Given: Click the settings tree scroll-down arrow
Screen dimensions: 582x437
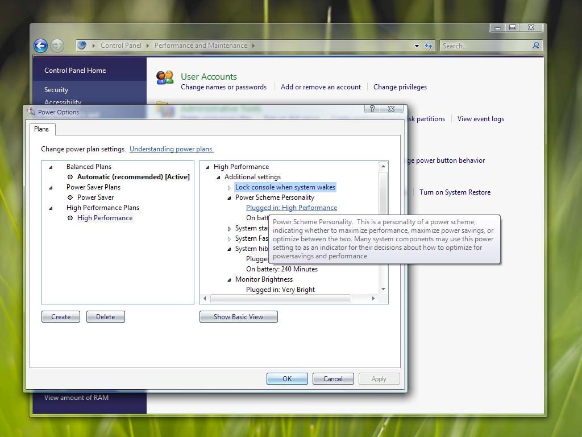Looking at the screenshot, I should click(384, 288).
